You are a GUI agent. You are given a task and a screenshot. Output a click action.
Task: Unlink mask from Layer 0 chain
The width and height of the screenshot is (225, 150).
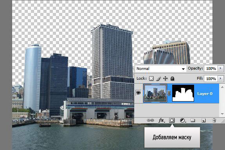click(x=169, y=93)
